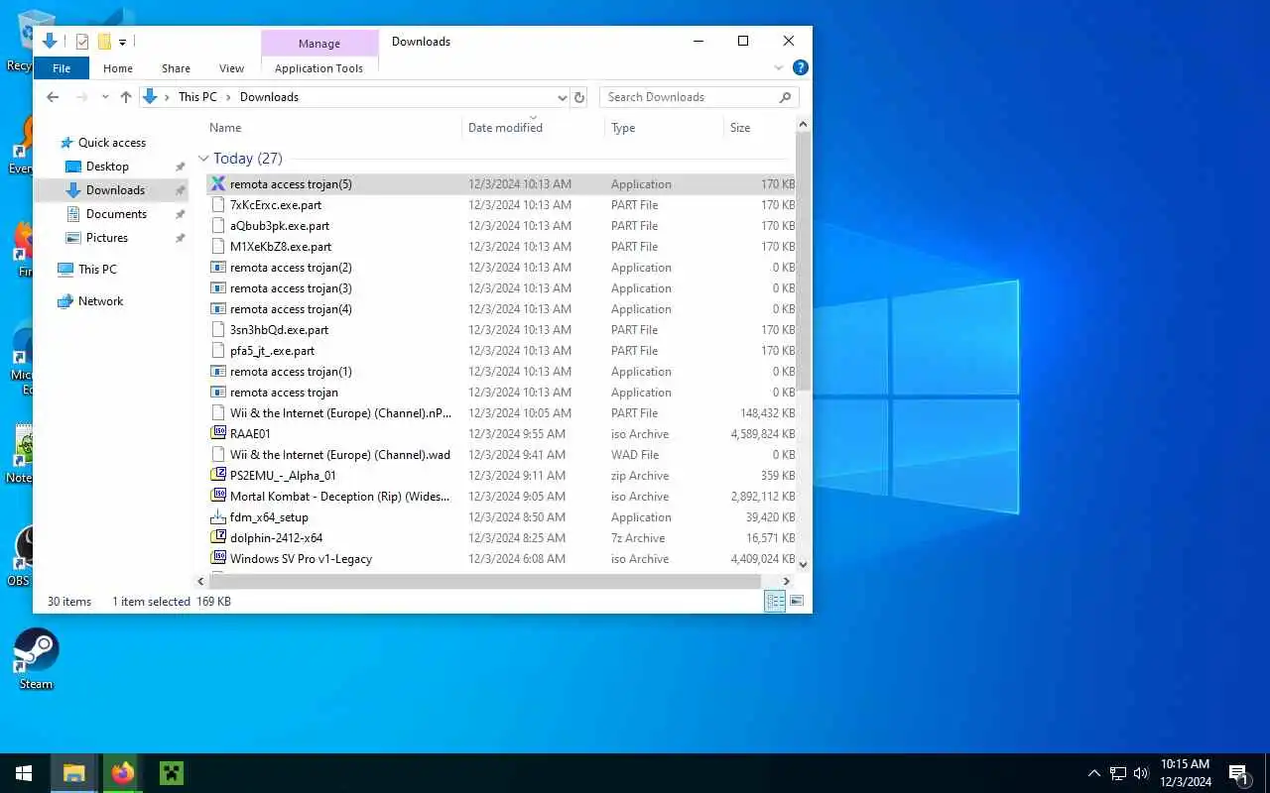Open the Recent locations dropdown

click(105, 97)
